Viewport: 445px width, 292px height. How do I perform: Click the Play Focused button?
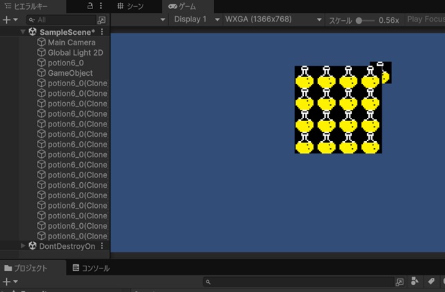coord(424,19)
